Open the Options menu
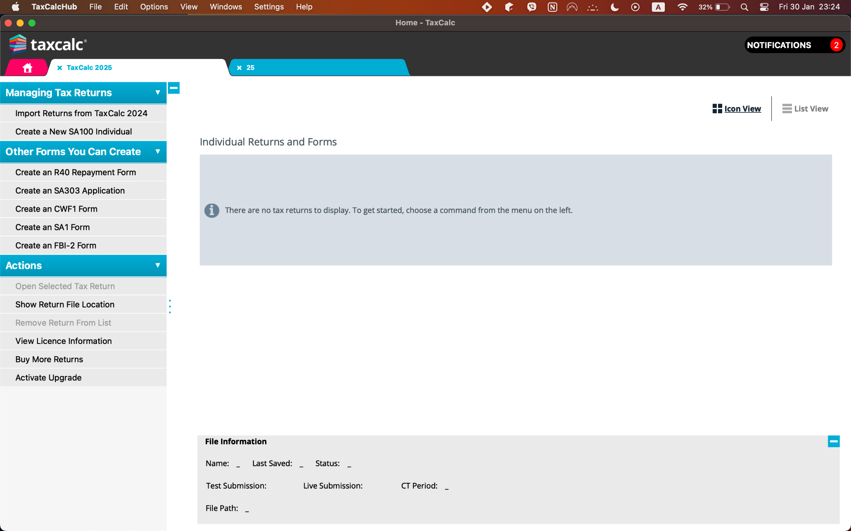 [154, 7]
